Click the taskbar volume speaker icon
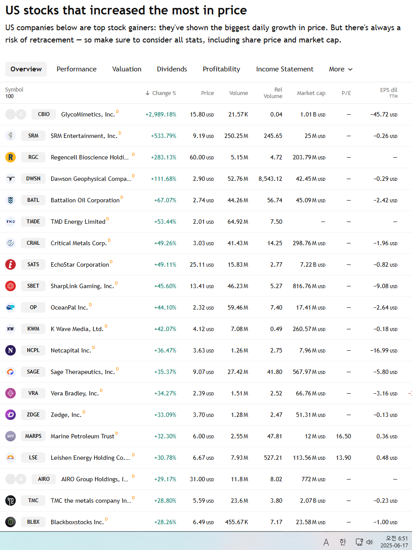This screenshot has width=412, height=550. click(x=370, y=542)
